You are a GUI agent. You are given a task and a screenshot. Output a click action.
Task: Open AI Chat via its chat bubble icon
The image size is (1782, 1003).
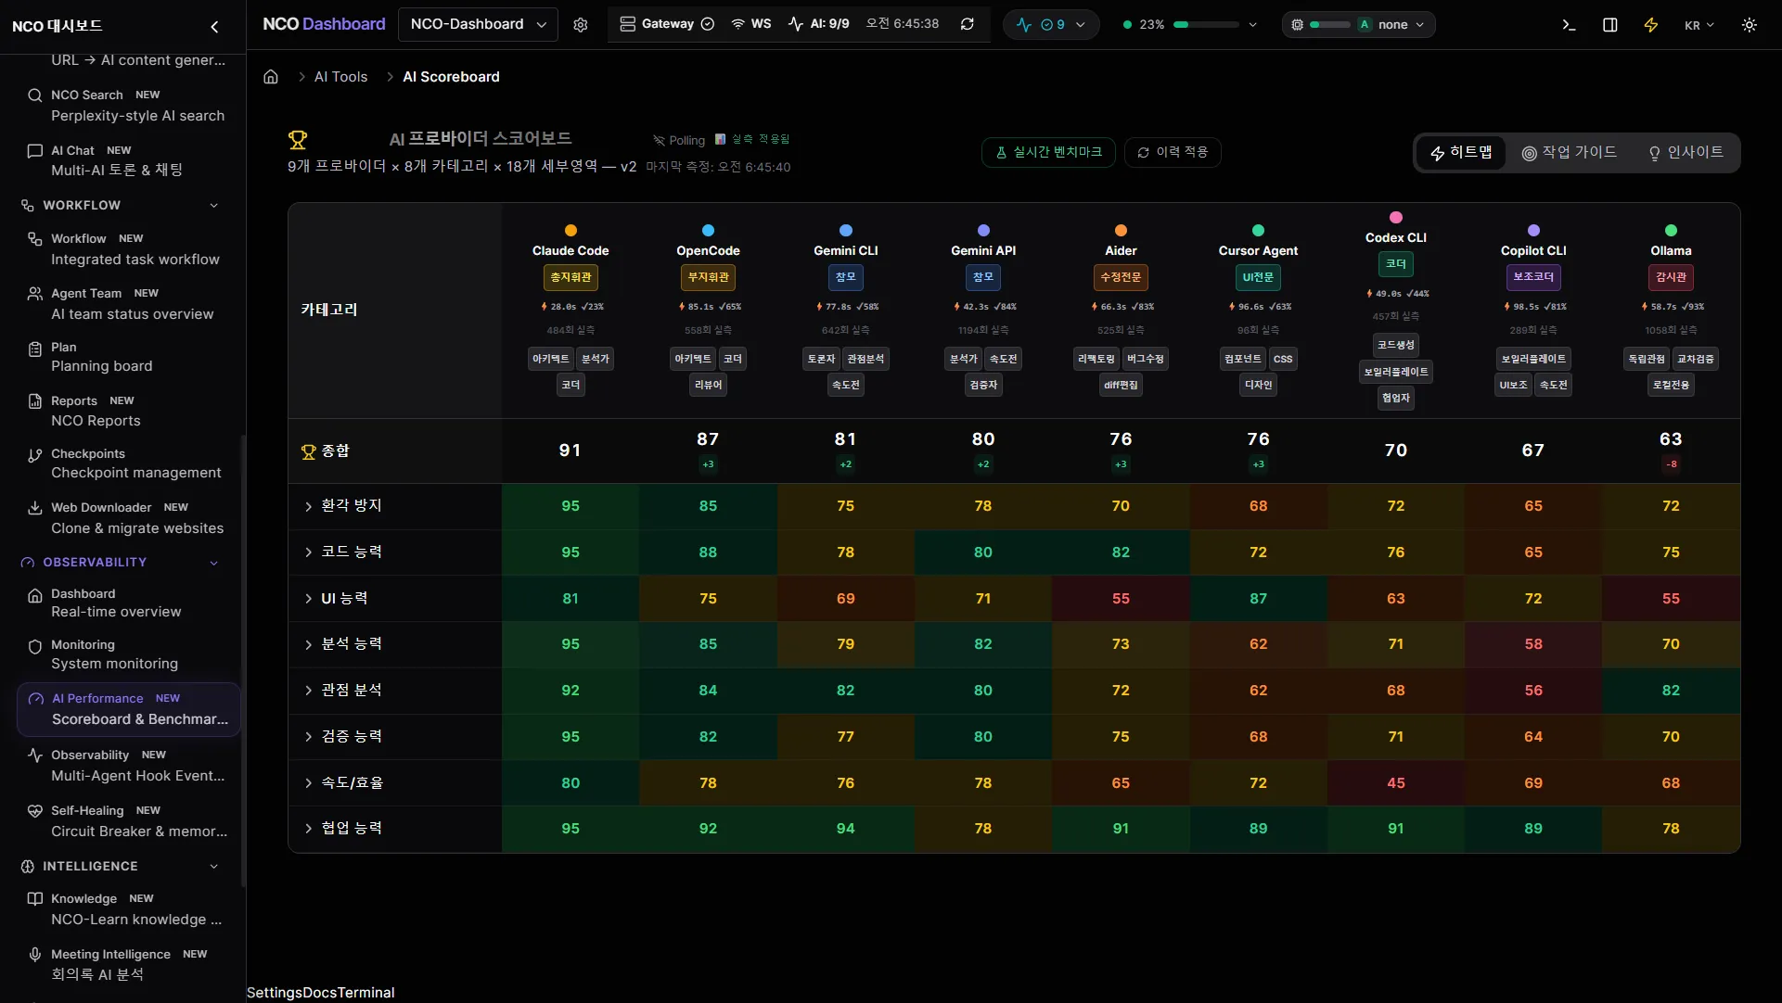pyautogui.click(x=35, y=151)
